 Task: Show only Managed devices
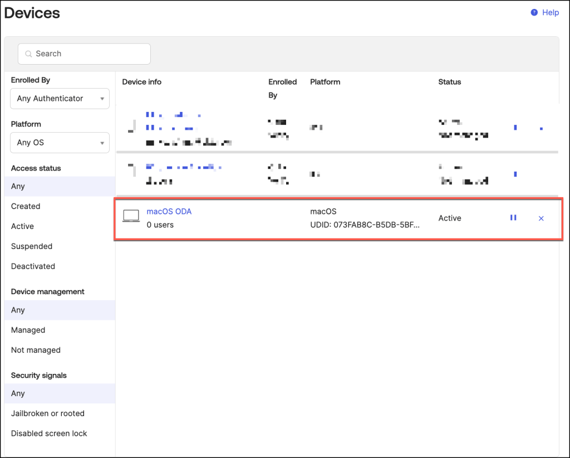(28, 330)
